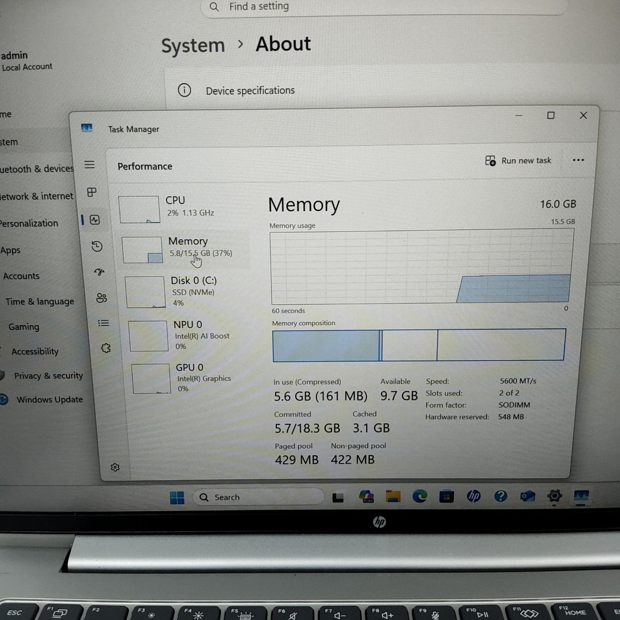Viewport: 620px width, 620px height.
Task: Open Services puzzle icon in sidebar
Action: tap(106, 348)
